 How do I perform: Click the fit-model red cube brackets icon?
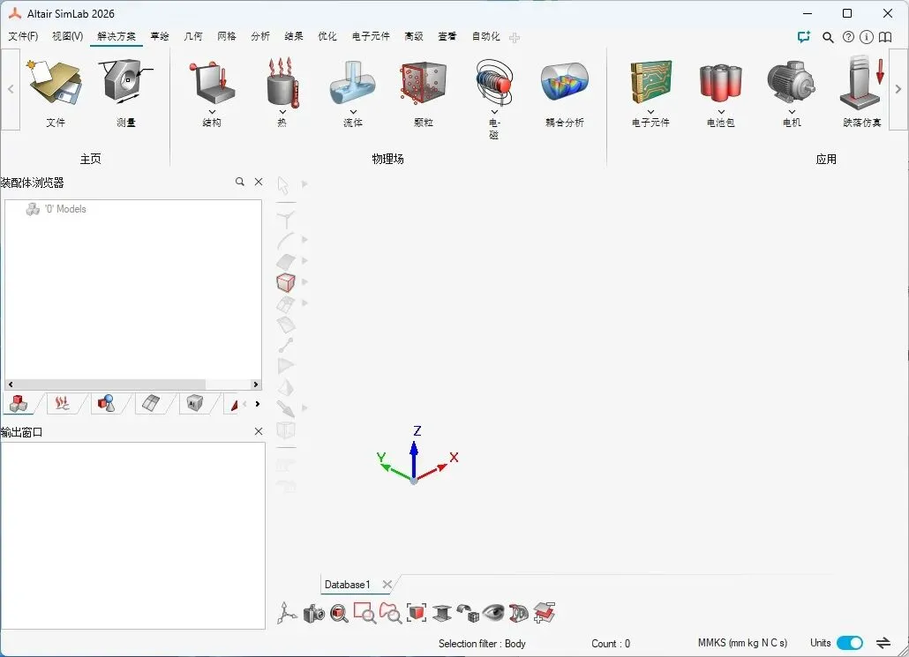point(417,613)
